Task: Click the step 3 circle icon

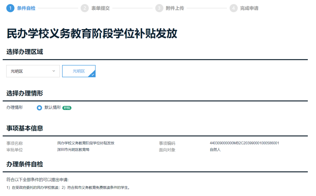Action: point(159,8)
